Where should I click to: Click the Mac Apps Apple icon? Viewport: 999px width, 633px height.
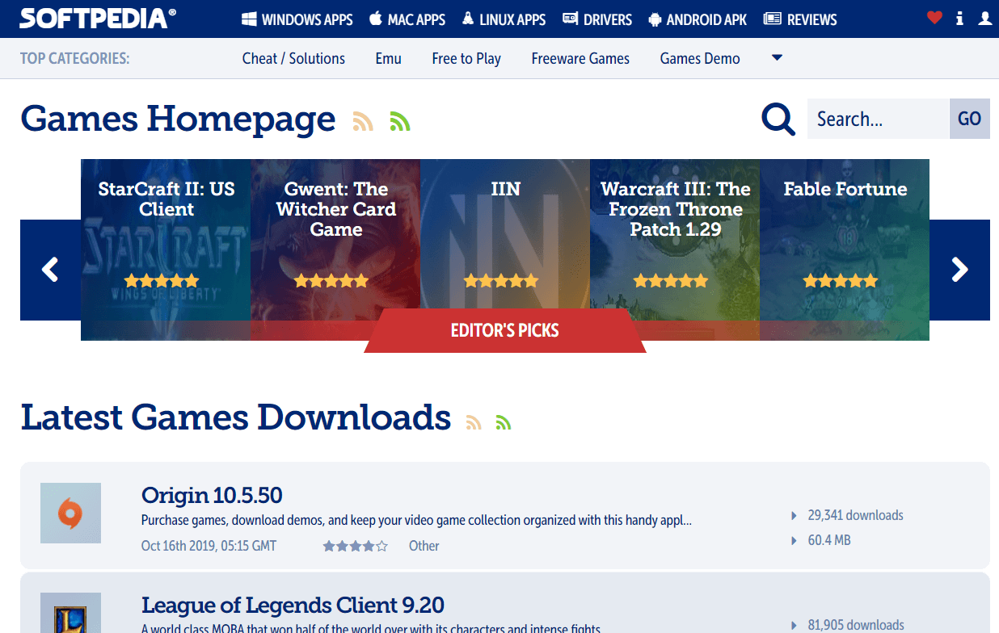coord(374,18)
